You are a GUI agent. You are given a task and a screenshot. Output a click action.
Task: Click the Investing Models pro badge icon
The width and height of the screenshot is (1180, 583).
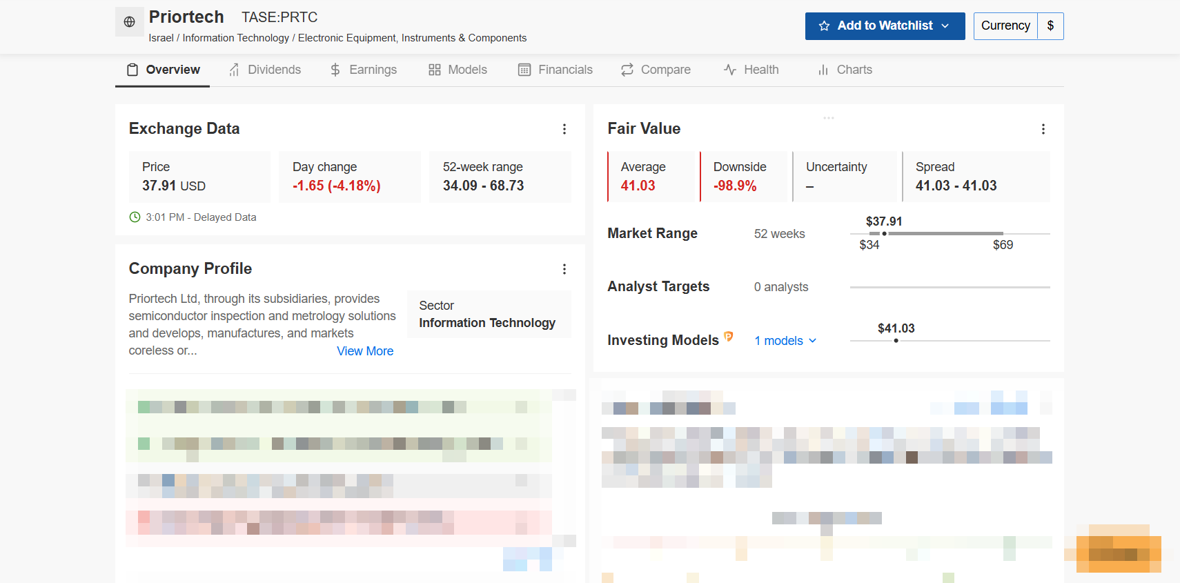point(728,337)
